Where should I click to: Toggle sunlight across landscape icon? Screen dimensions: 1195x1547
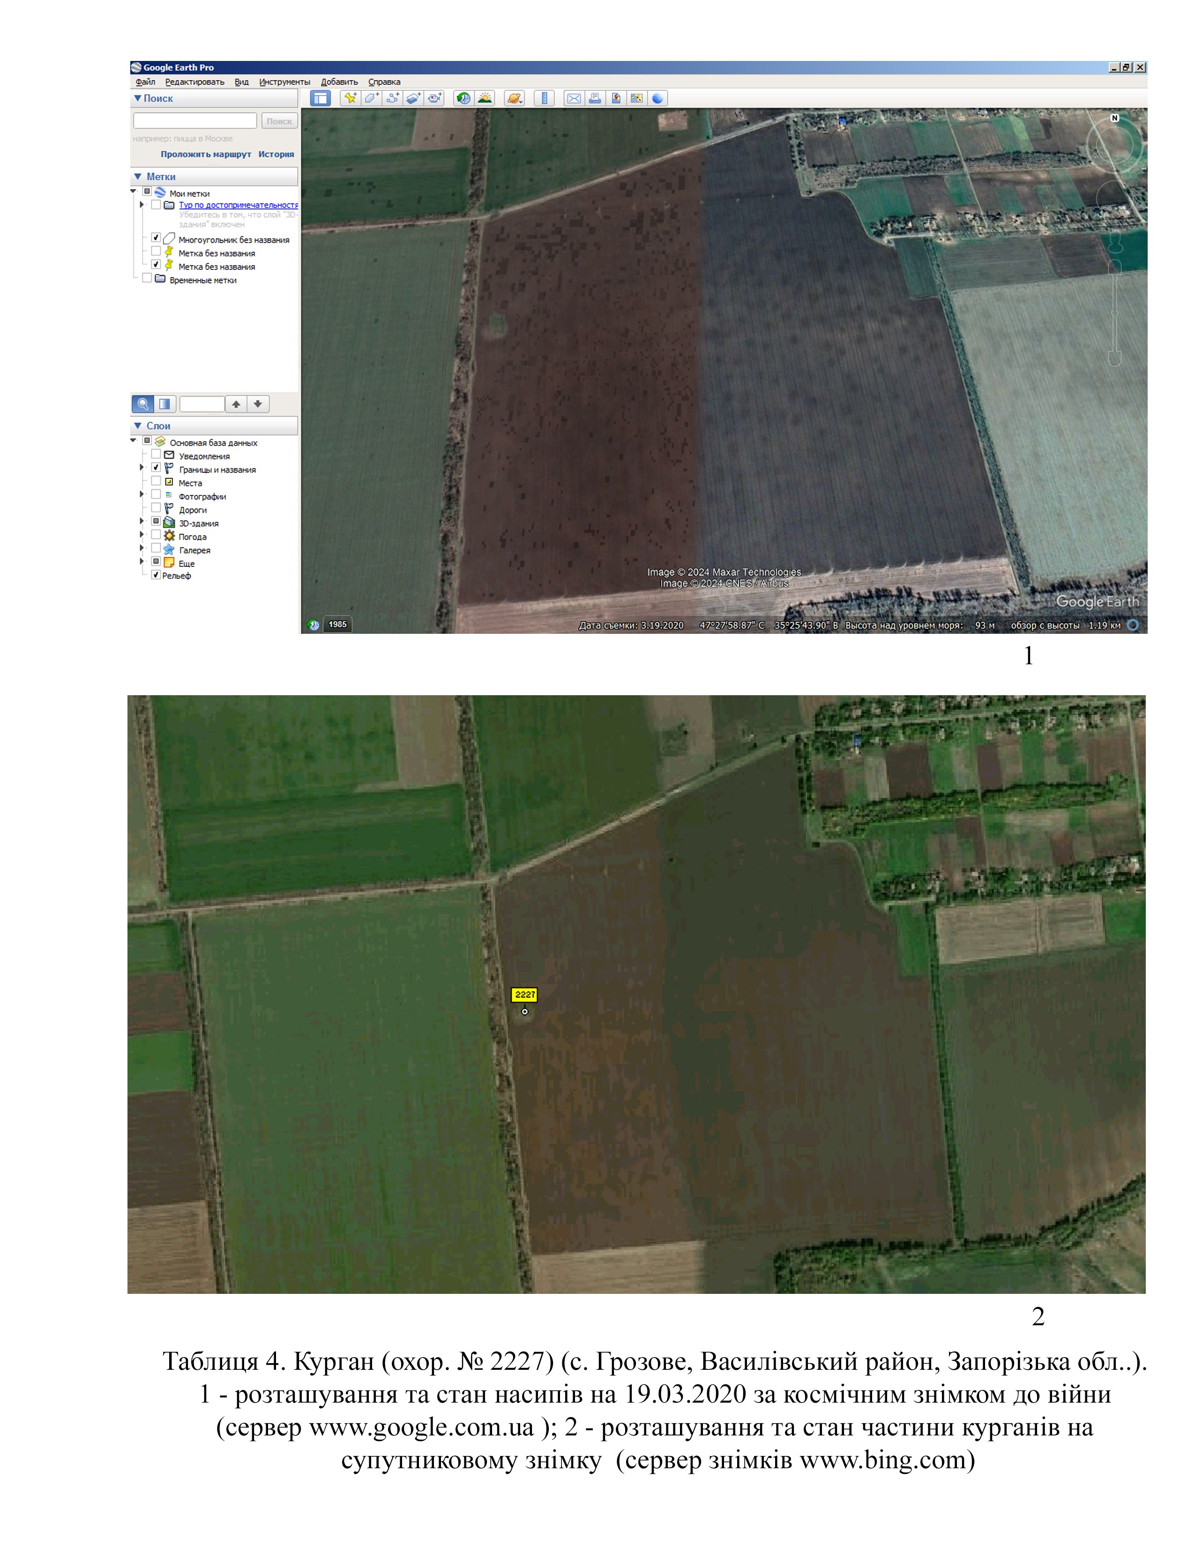click(485, 98)
